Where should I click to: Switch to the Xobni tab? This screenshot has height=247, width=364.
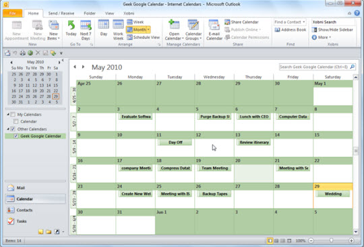pyautogui.click(x=129, y=13)
